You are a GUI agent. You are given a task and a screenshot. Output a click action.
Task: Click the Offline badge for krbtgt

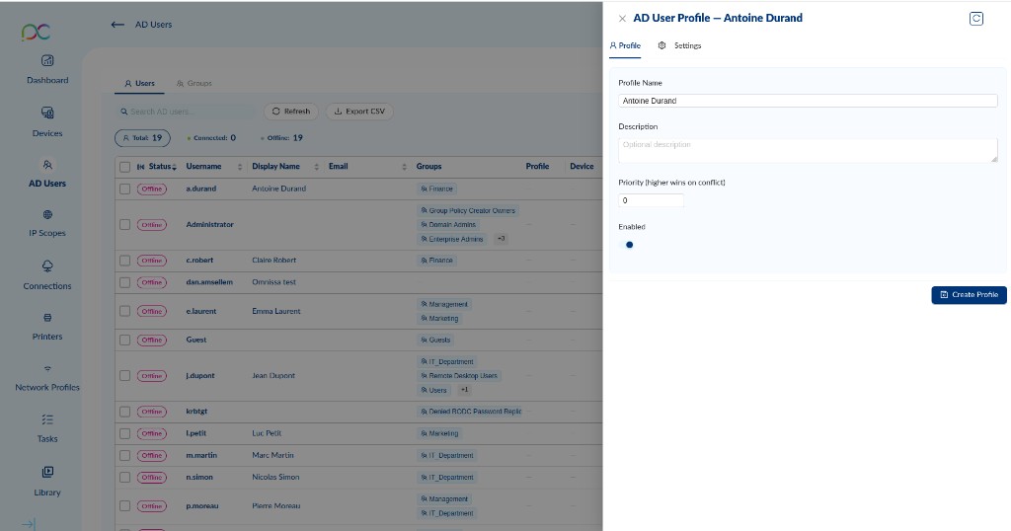151,412
